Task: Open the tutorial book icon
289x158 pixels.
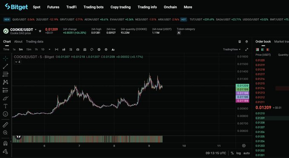Action: coord(240,42)
